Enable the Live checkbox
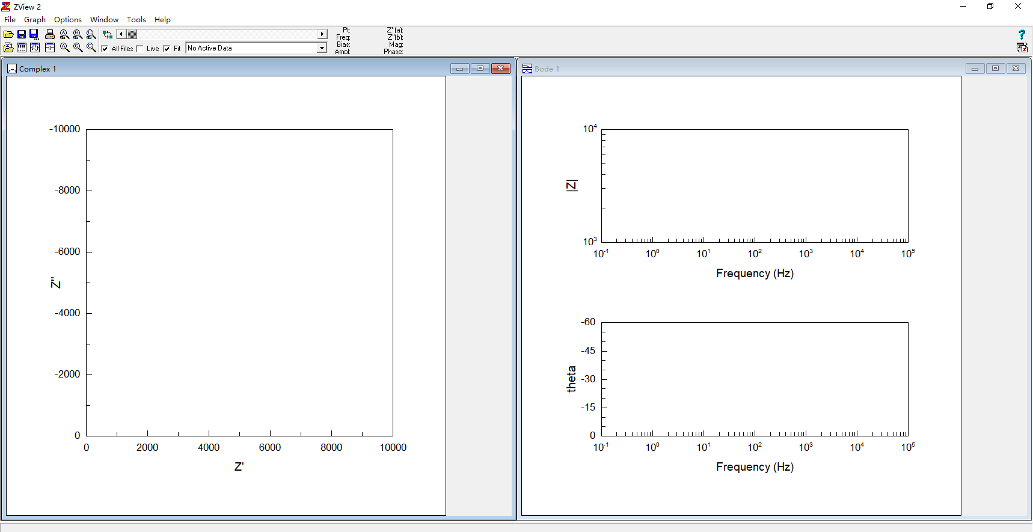Image resolution: width=1033 pixels, height=532 pixels. coord(140,49)
